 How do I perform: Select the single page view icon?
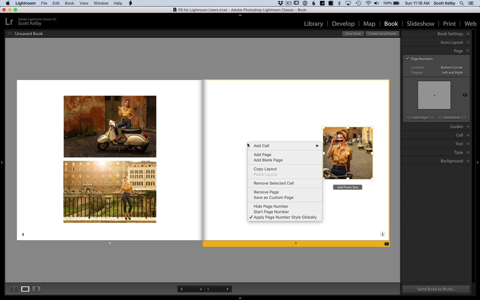tap(36, 289)
